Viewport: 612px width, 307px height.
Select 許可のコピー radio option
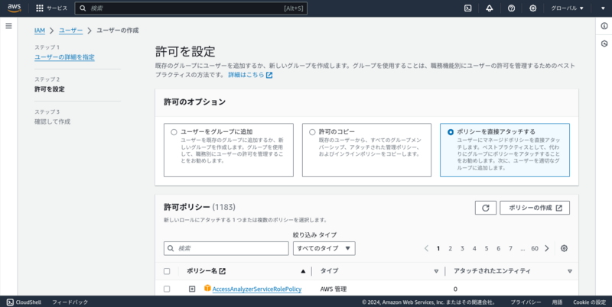coord(312,132)
